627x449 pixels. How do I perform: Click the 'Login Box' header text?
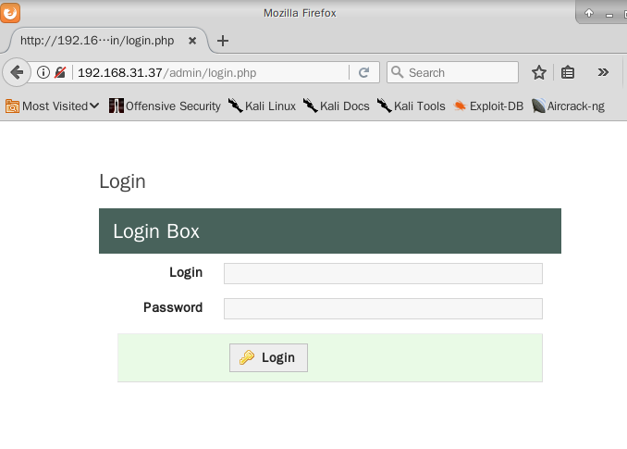(156, 231)
